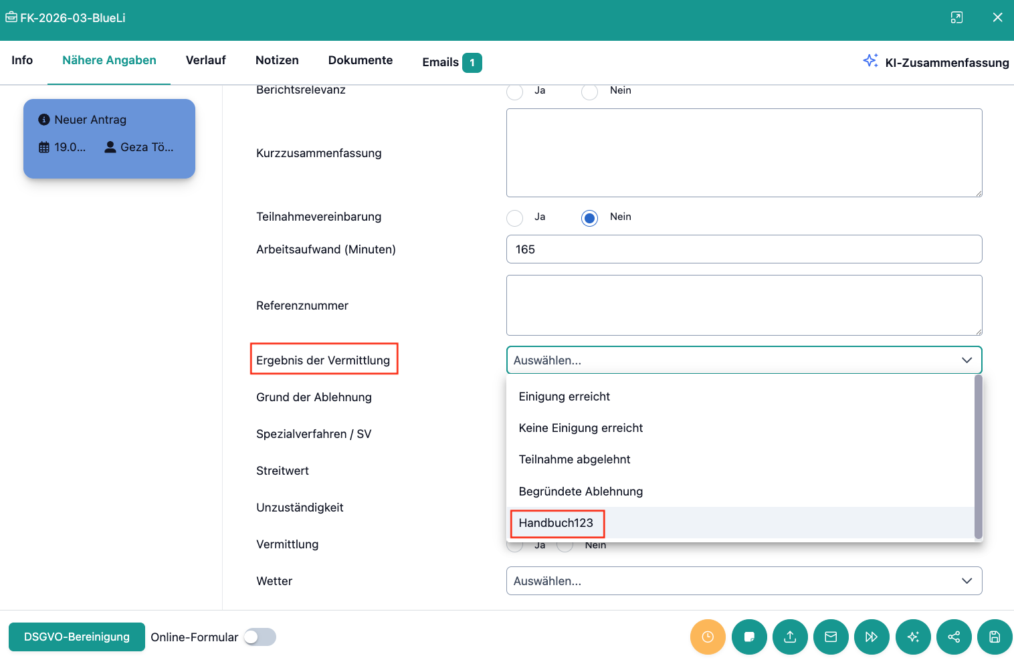Click the info icon in Neuer Antrag card
This screenshot has height=660, width=1014.
[x=44, y=120]
